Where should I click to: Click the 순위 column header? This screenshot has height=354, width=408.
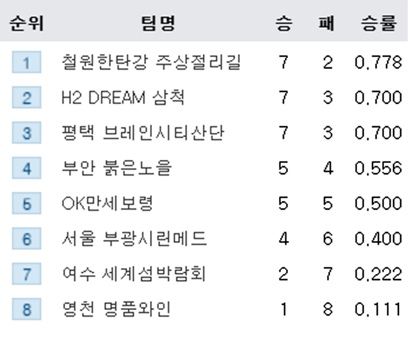pyautogui.click(x=26, y=23)
